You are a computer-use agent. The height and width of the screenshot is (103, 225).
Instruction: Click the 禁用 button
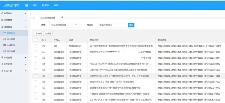tap(48, 33)
